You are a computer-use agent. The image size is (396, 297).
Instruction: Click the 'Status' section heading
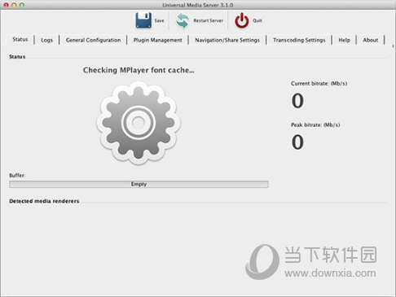coord(17,57)
